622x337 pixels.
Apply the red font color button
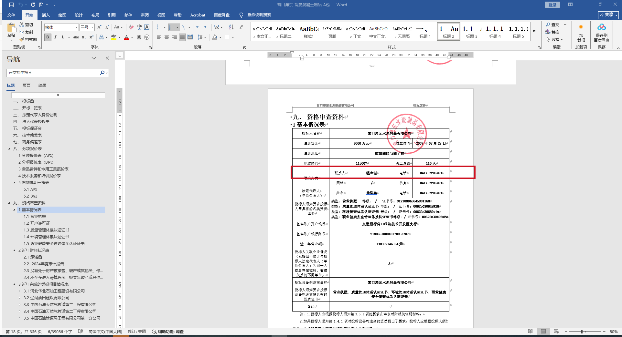126,37
